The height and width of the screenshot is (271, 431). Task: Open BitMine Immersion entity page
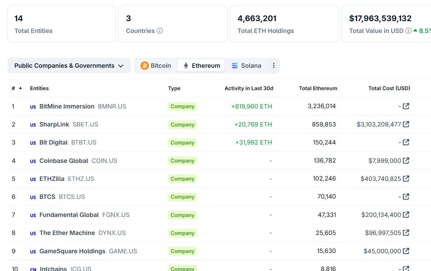point(67,106)
